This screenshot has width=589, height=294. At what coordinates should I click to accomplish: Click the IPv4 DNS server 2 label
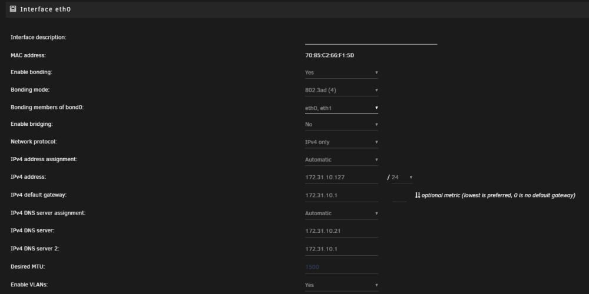pyautogui.click(x=35, y=249)
